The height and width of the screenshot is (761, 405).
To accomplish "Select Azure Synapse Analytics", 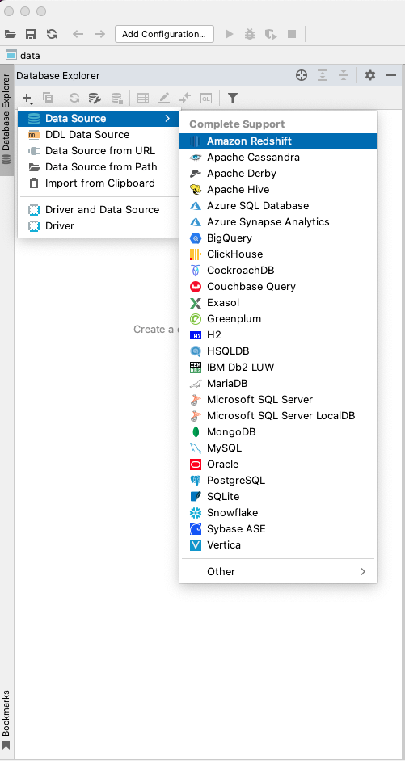I will click(x=278, y=222).
